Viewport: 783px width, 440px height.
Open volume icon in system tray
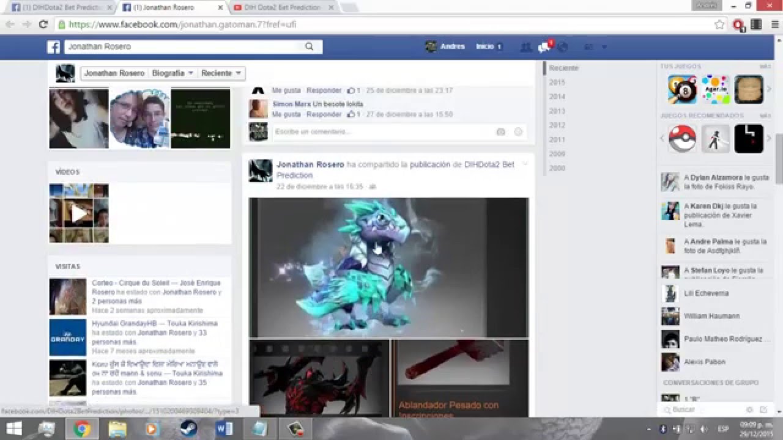703,429
